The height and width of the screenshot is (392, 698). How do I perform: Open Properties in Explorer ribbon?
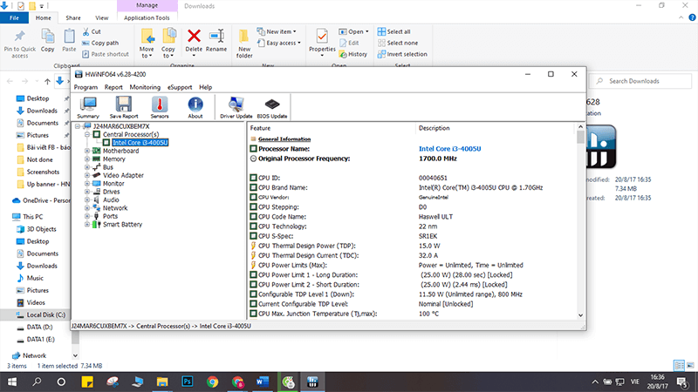click(322, 43)
